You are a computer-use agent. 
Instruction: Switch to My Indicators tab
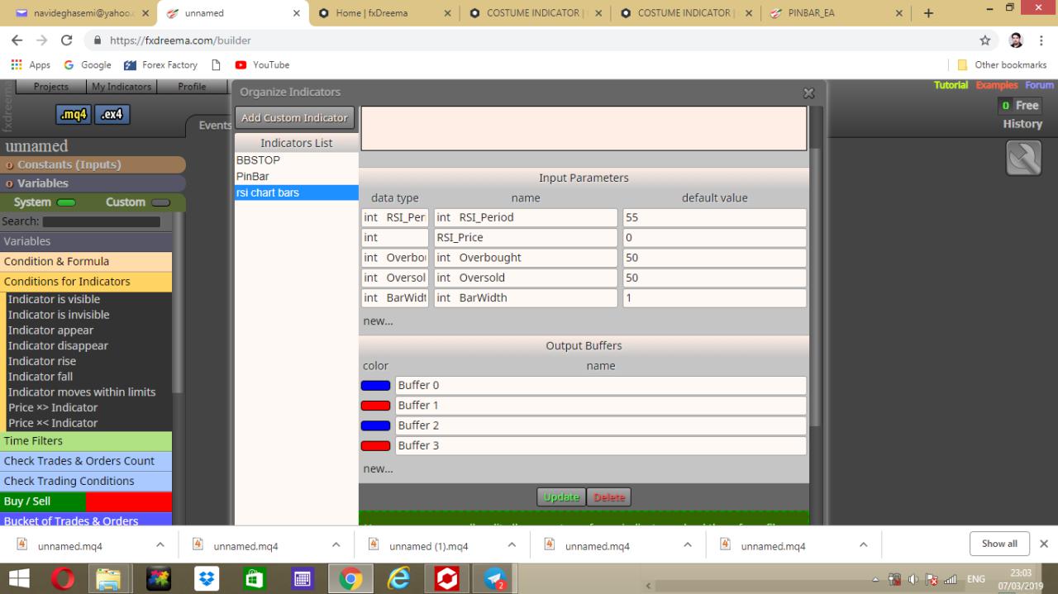tap(122, 86)
